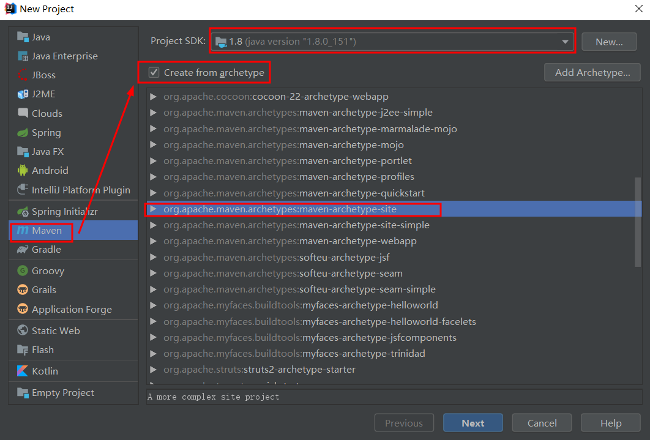
Task: Select Kotlin label in project type list
Action: (x=45, y=371)
